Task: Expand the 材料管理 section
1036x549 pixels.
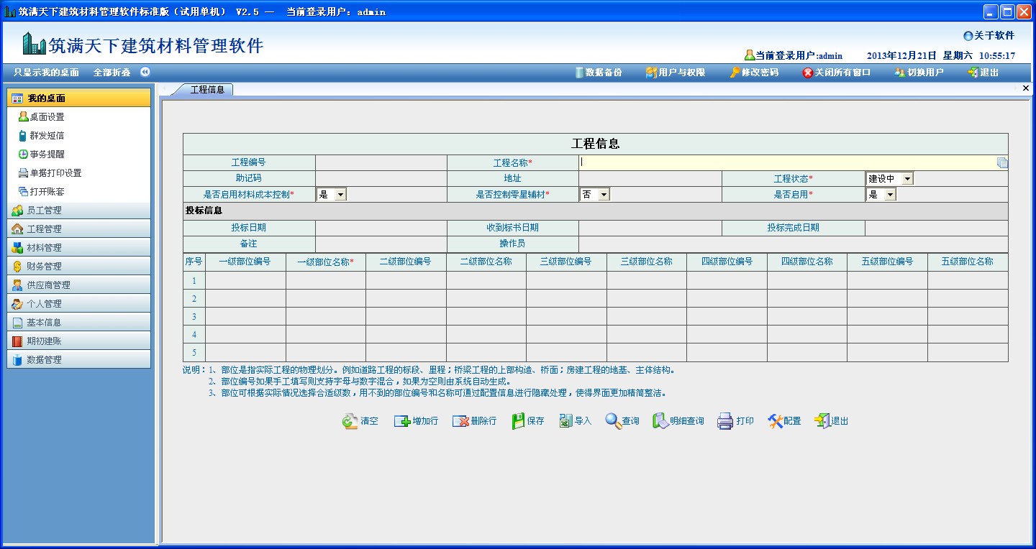Action: click(79, 247)
